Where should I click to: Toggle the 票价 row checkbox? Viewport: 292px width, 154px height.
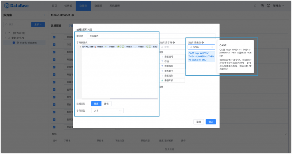tap(54, 105)
